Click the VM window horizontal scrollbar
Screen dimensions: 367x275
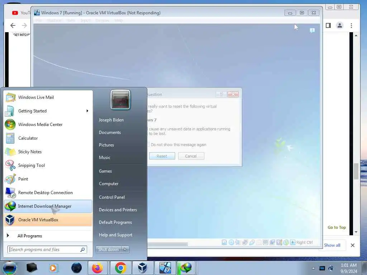point(167,244)
